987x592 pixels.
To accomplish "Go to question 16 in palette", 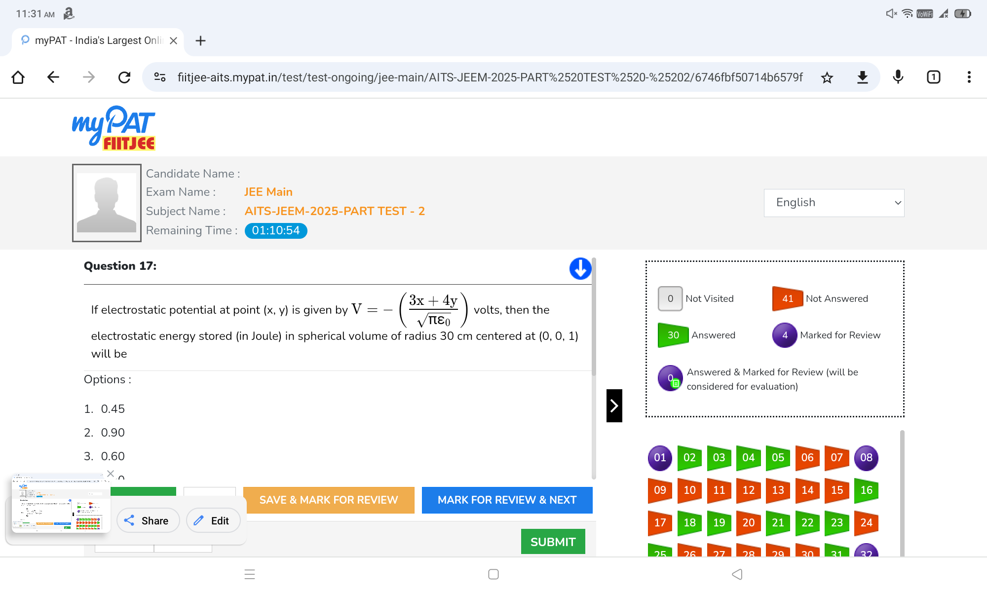I will tap(867, 490).
